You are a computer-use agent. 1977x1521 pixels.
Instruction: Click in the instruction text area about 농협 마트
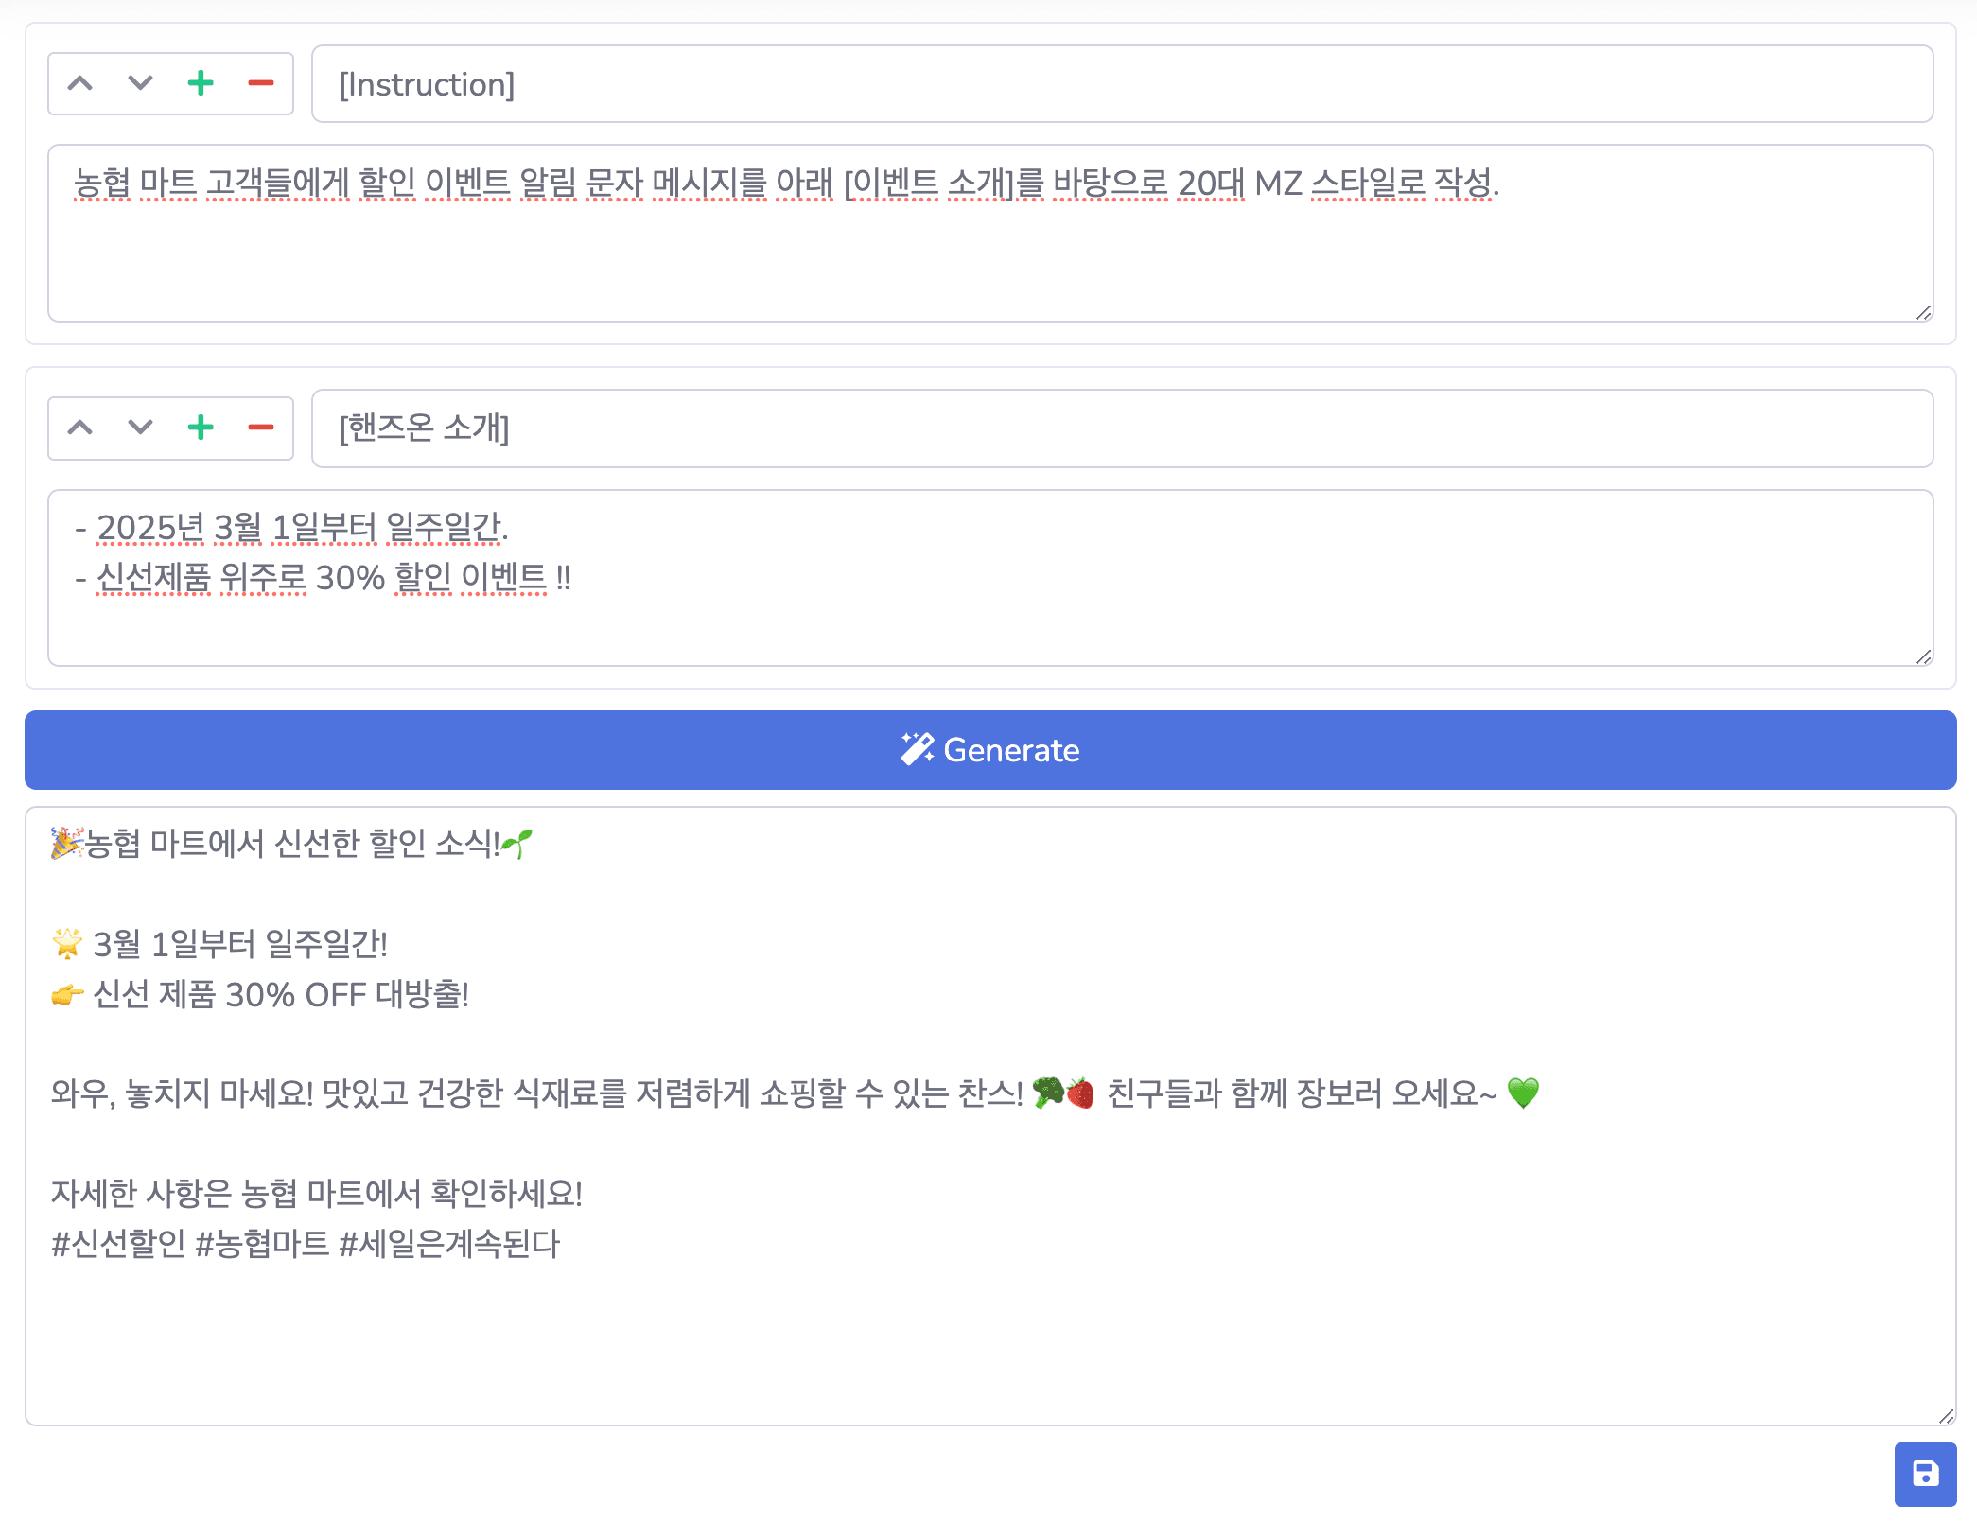click(x=990, y=234)
